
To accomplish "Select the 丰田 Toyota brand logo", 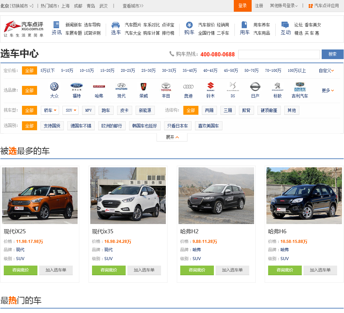I will (x=166, y=87).
